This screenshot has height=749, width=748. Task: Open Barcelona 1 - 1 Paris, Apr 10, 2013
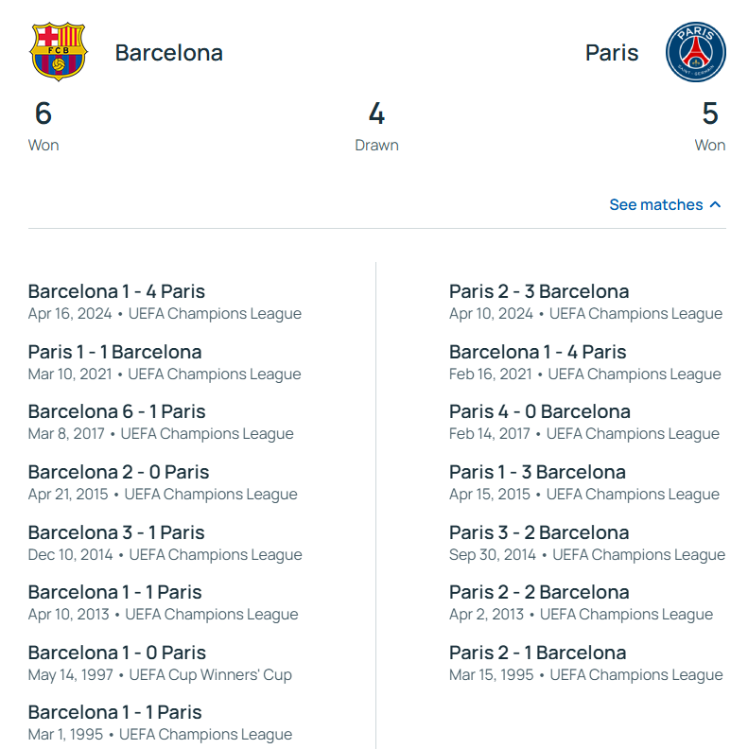pos(114,593)
